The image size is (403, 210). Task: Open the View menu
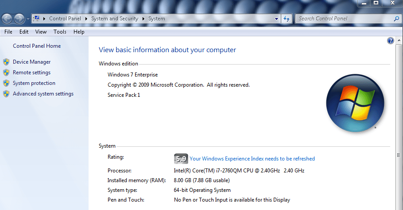pyautogui.click(x=41, y=32)
